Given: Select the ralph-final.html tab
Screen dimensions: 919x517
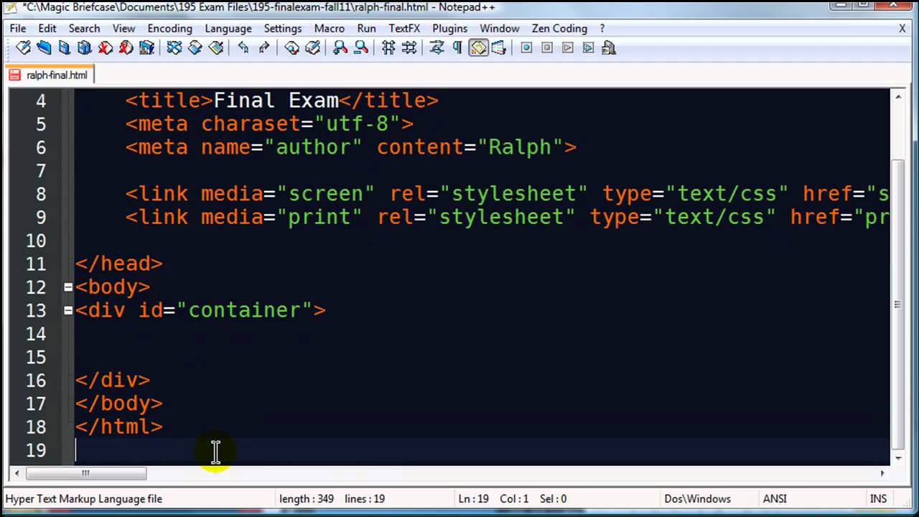Looking at the screenshot, I should (50, 75).
